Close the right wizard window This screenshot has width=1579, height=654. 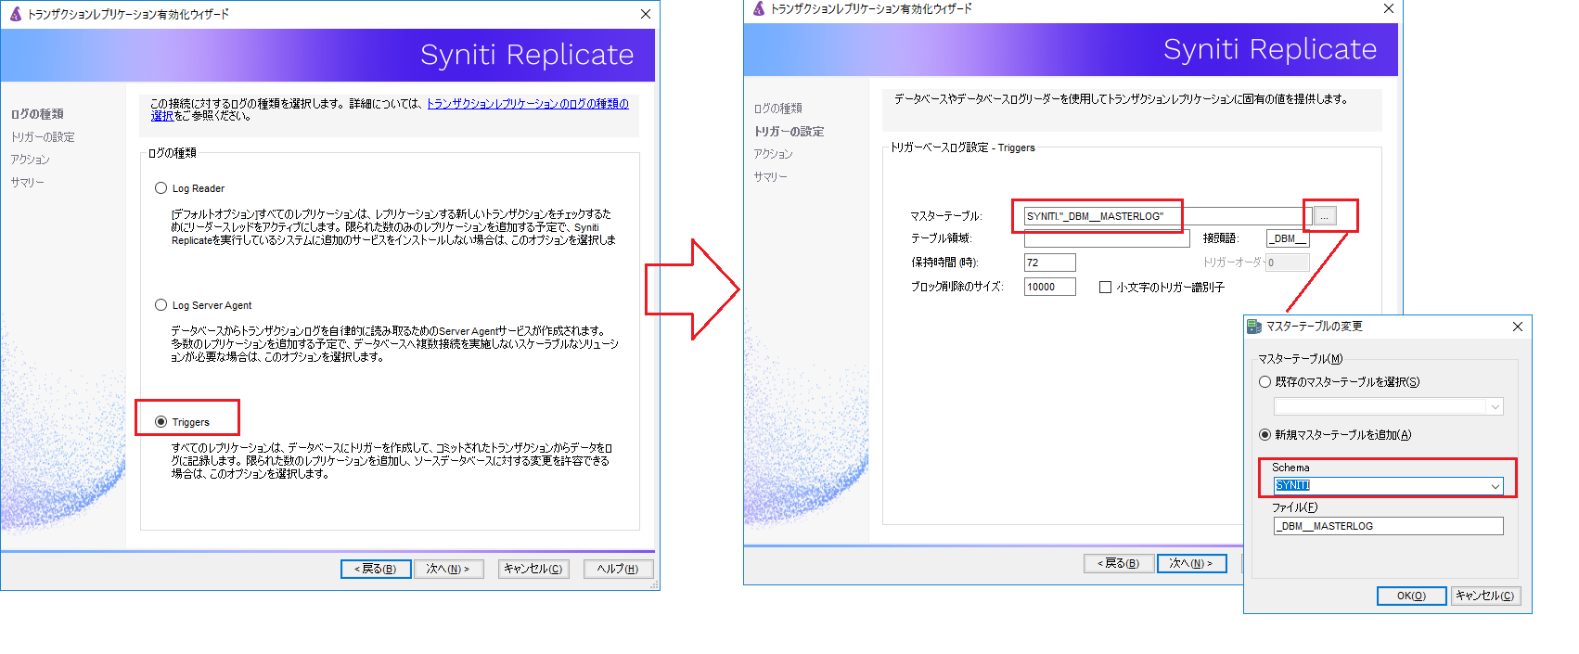click(1389, 8)
